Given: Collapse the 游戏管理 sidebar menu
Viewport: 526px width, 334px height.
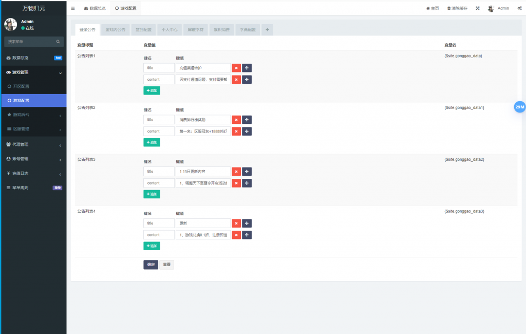Looking at the screenshot, I should coord(34,72).
